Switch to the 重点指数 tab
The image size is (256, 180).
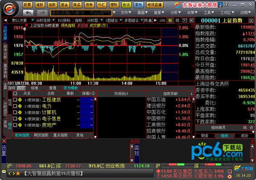(x=61, y=135)
